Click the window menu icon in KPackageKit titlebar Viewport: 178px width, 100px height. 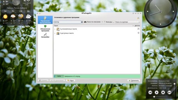[x=37, y=13]
